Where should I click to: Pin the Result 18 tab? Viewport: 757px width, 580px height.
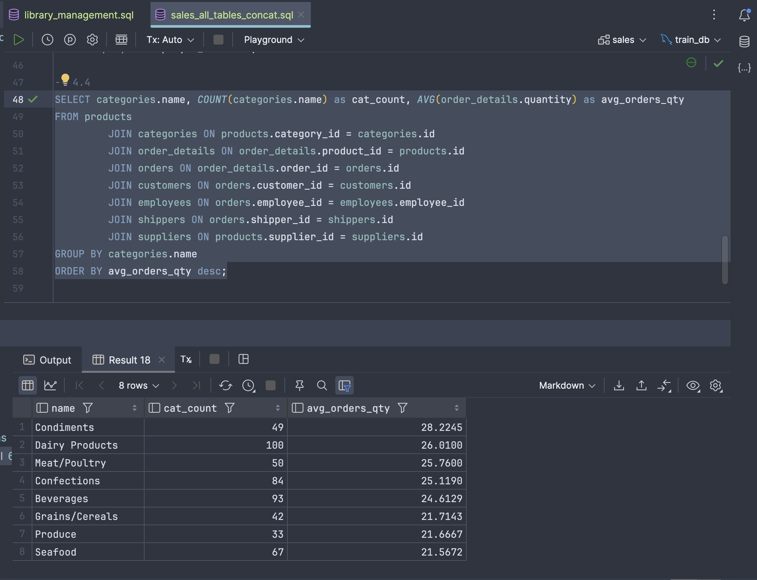(x=299, y=385)
